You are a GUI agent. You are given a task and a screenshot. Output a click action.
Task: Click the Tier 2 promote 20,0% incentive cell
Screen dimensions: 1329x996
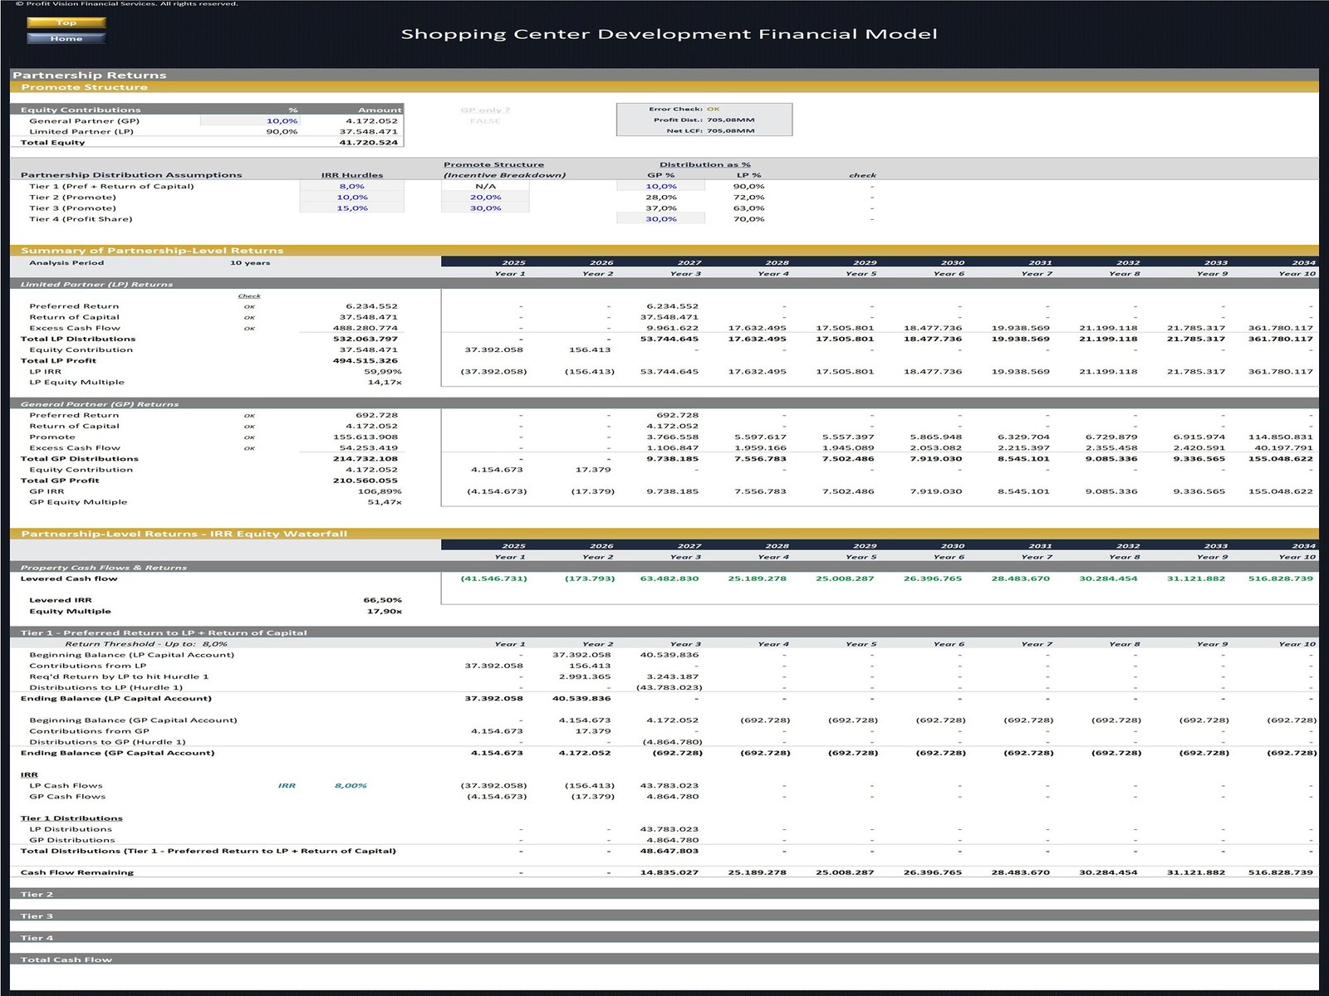click(485, 198)
